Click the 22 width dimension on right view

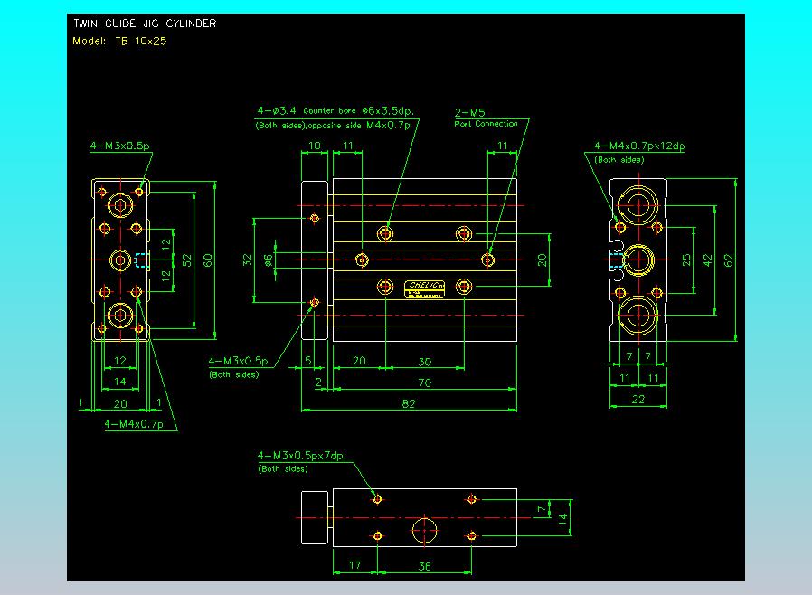coord(638,400)
